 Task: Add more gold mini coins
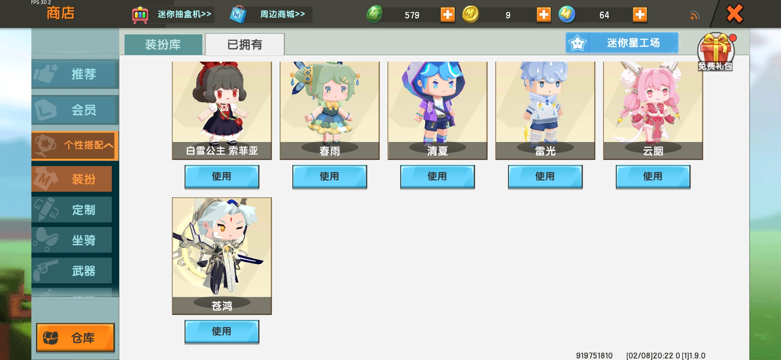click(544, 15)
